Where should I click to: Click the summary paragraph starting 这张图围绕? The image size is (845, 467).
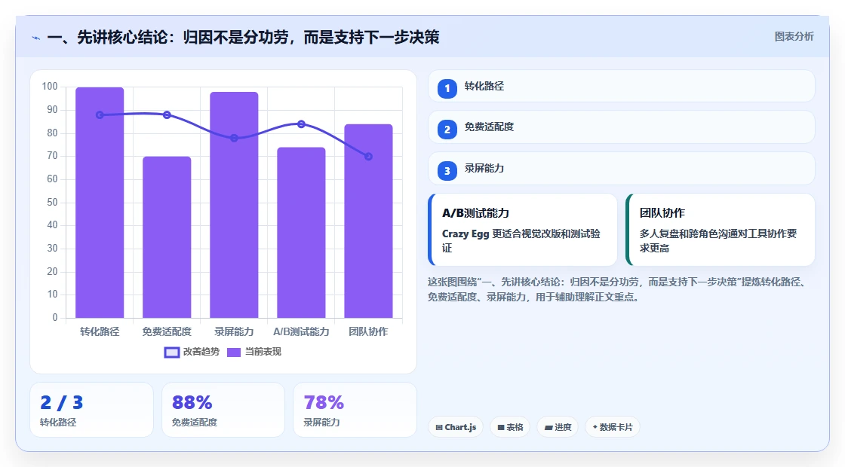618,289
